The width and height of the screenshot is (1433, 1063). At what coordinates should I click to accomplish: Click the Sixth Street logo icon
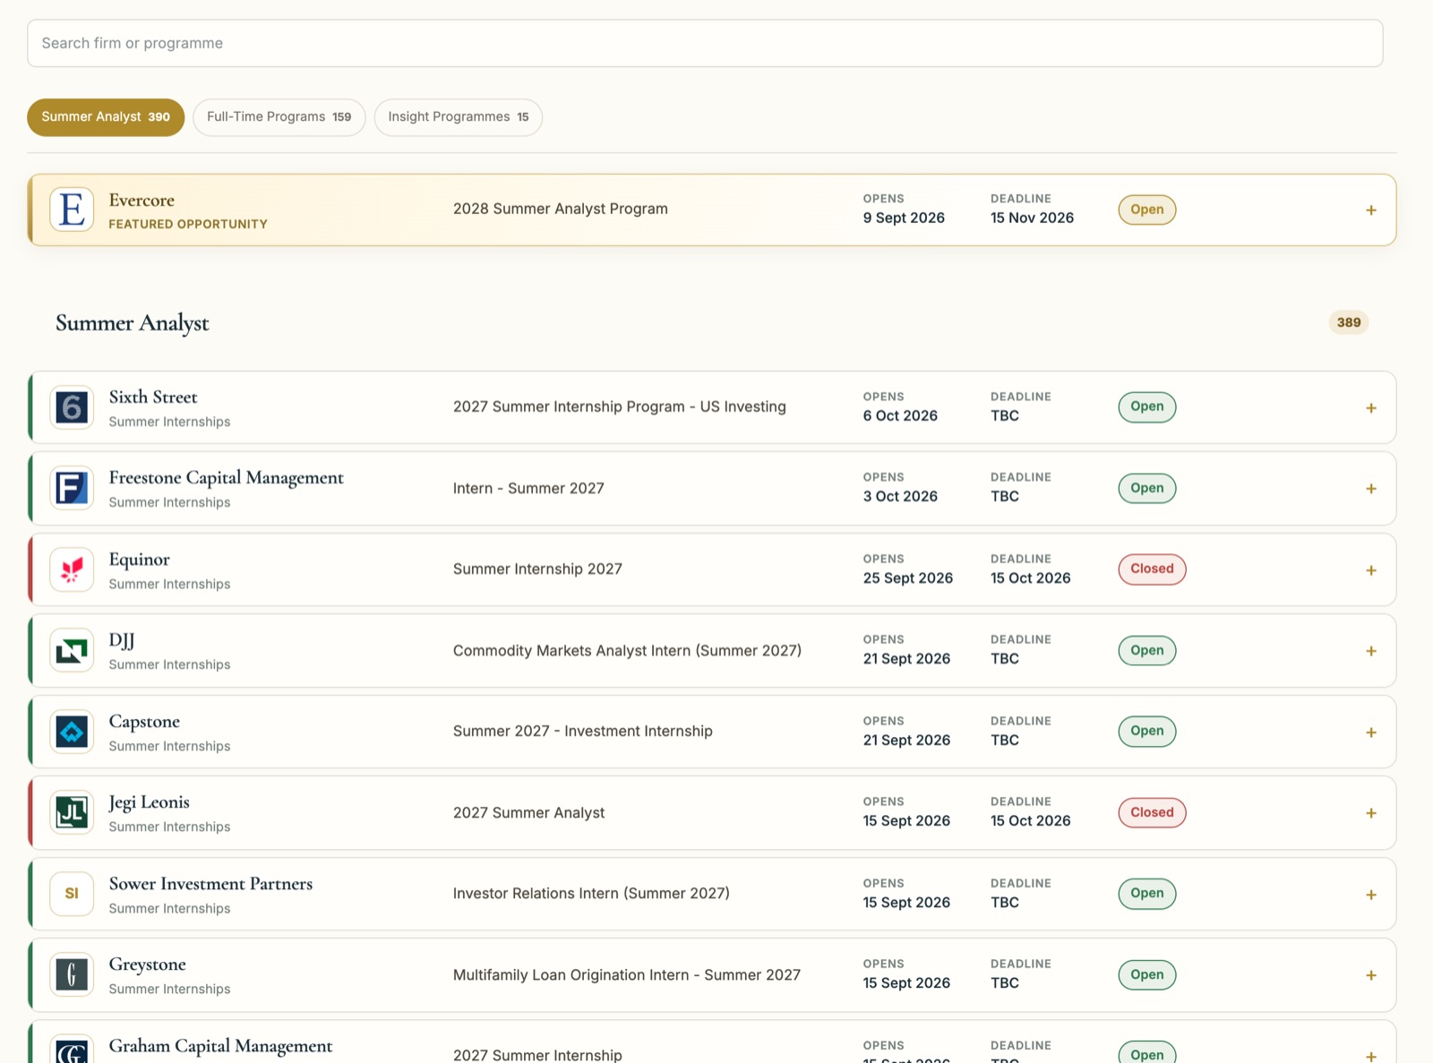[x=72, y=407]
